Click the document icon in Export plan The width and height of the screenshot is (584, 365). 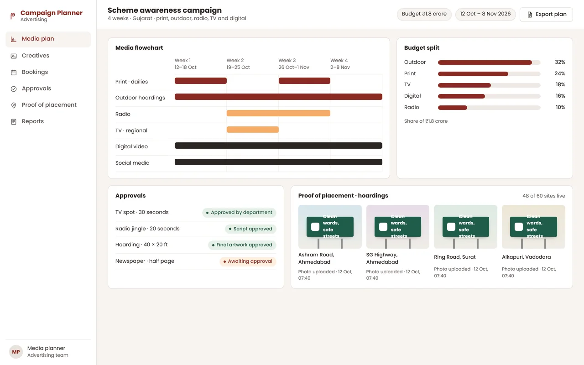(530, 15)
